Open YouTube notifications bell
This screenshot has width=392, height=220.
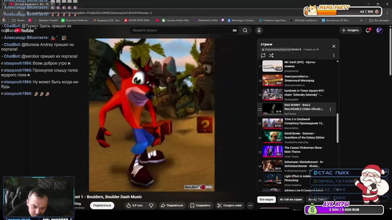pyautogui.click(x=368, y=30)
